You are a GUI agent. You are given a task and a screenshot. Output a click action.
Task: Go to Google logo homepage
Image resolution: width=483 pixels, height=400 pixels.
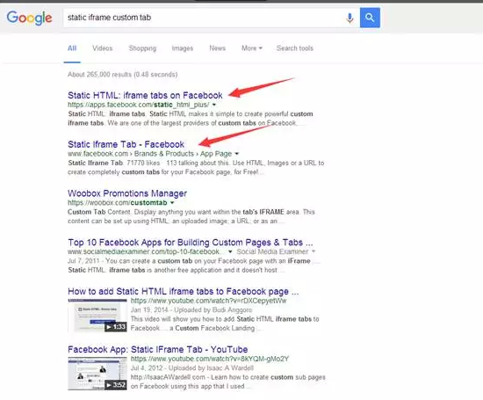(29, 18)
